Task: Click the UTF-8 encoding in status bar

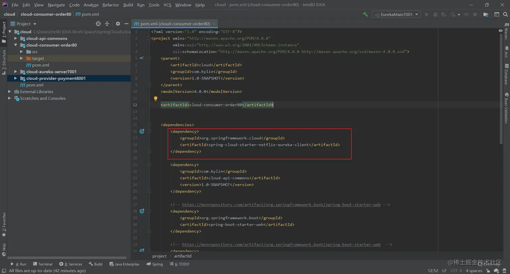Action: 456,271
